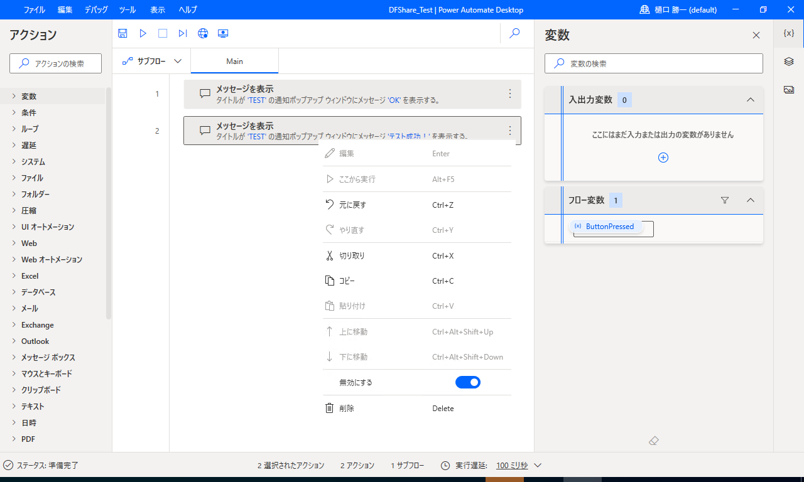Start the desktop recorder icon
The height and width of the screenshot is (482, 804).
point(223,33)
